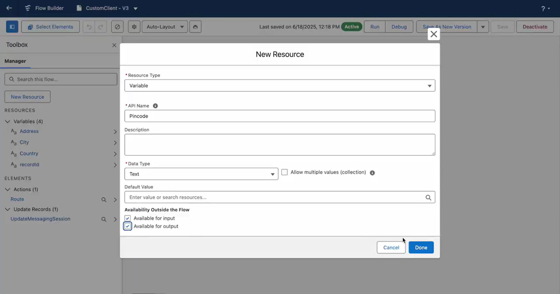This screenshot has width=560, height=294.
Task: Open the Flow Builder settings gear icon
Action: (134, 27)
